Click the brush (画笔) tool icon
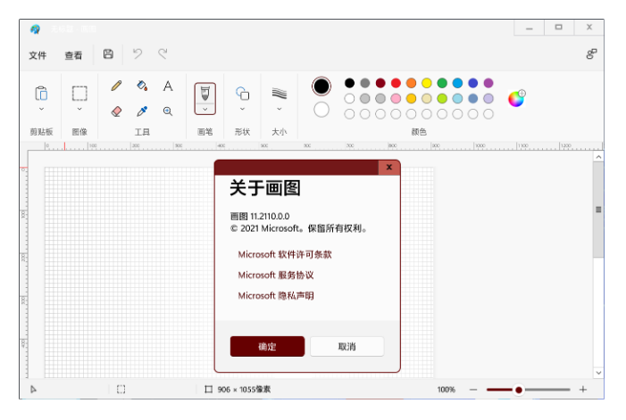 click(204, 94)
